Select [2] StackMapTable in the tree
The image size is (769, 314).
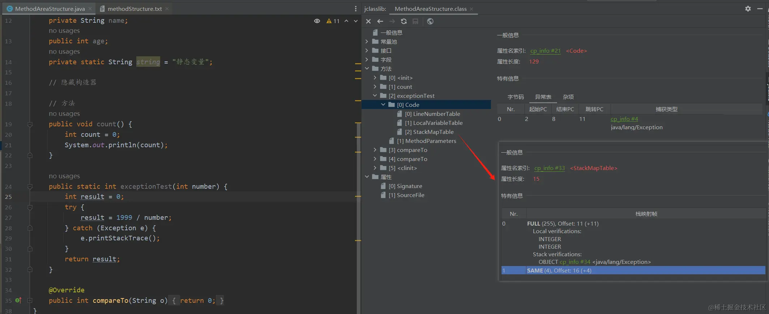(x=429, y=132)
